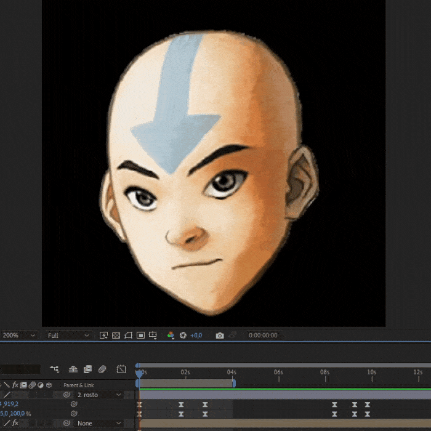Toggle the fx switch on the None-parented layer

point(15,424)
